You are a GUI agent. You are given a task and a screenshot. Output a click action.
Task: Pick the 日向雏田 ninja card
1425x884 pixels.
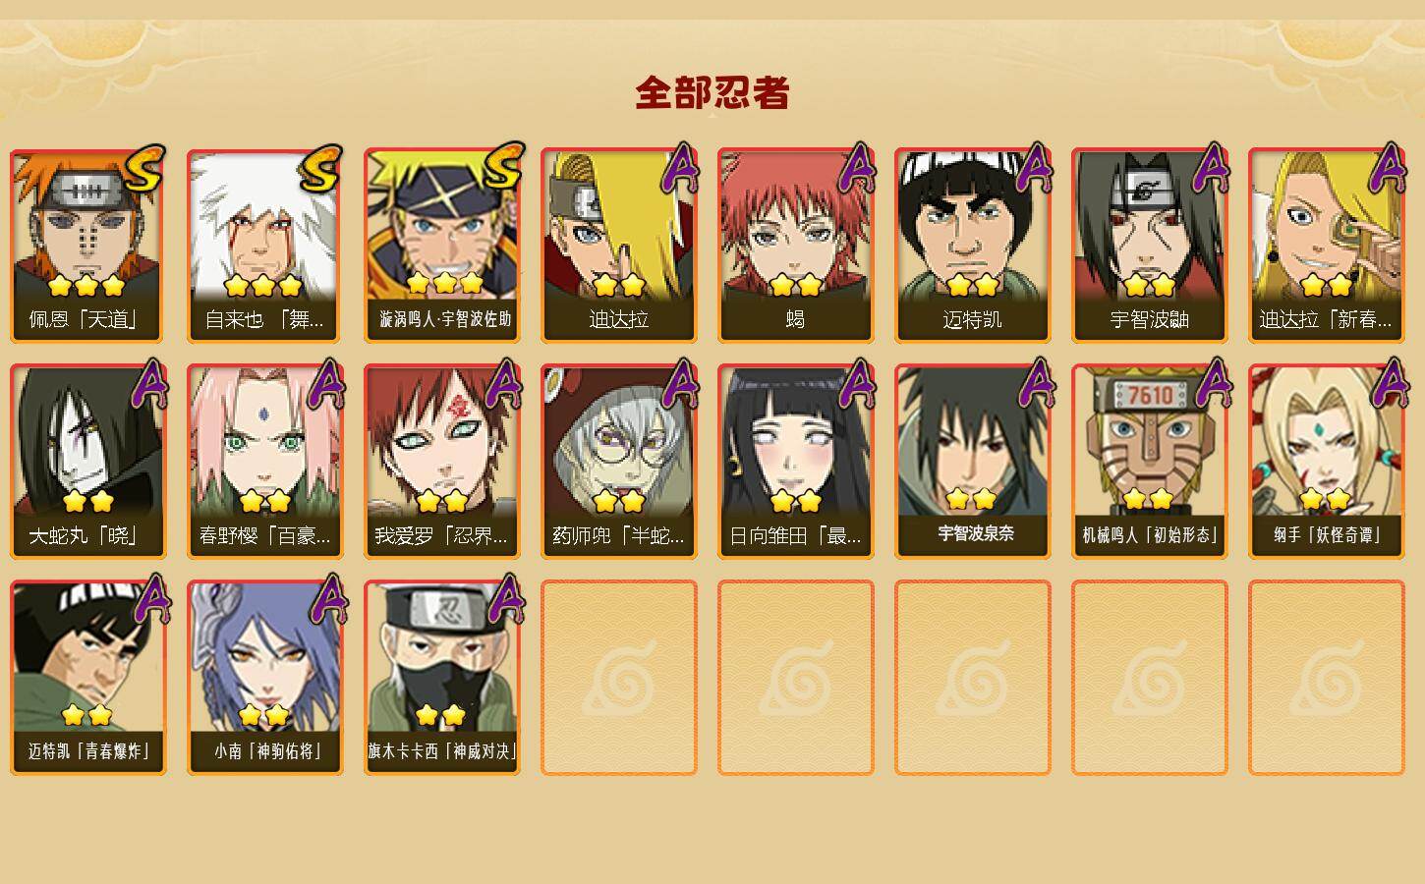pos(796,462)
